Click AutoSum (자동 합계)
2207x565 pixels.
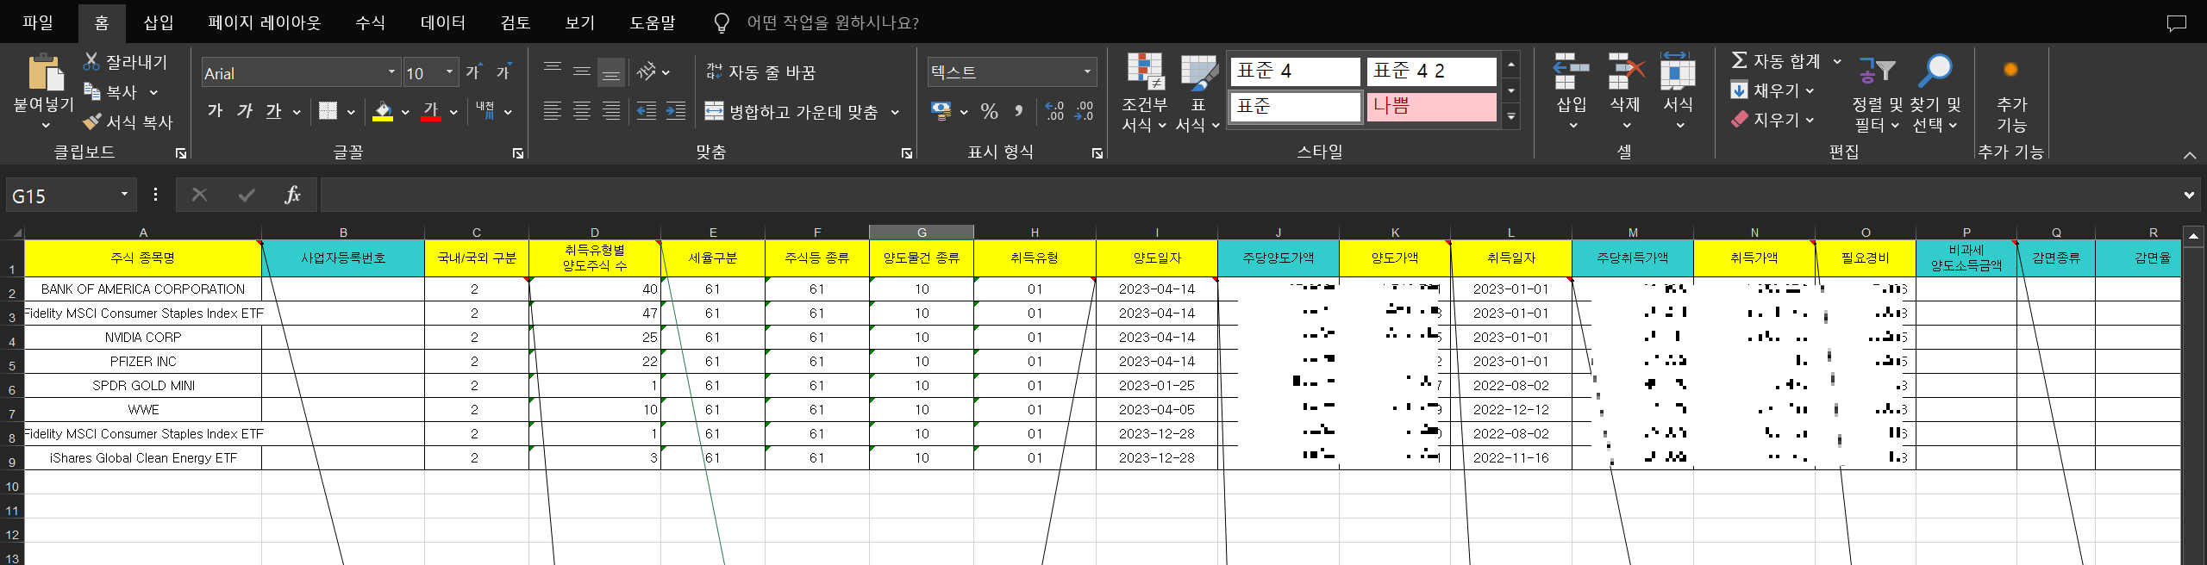(1777, 61)
